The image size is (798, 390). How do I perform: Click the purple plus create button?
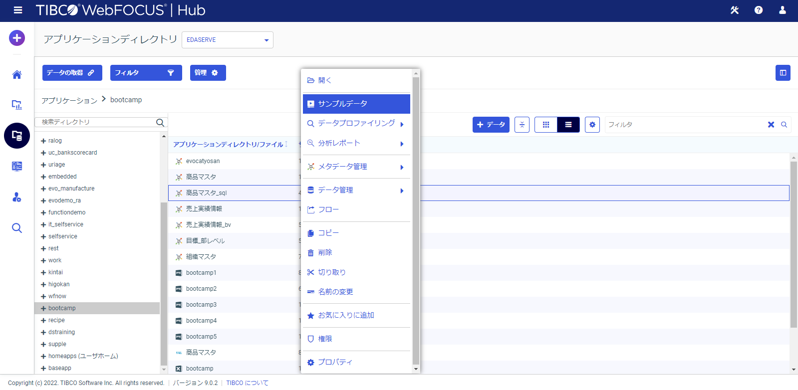pos(17,38)
